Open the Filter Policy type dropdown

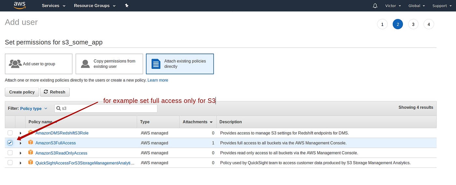34,108
